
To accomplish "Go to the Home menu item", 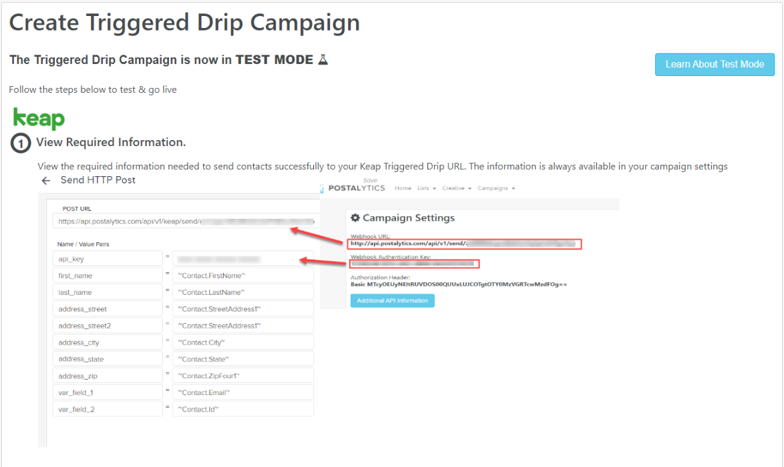I will [403, 188].
